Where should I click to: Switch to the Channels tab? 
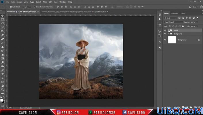pyautogui.click(x=174, y=13)
